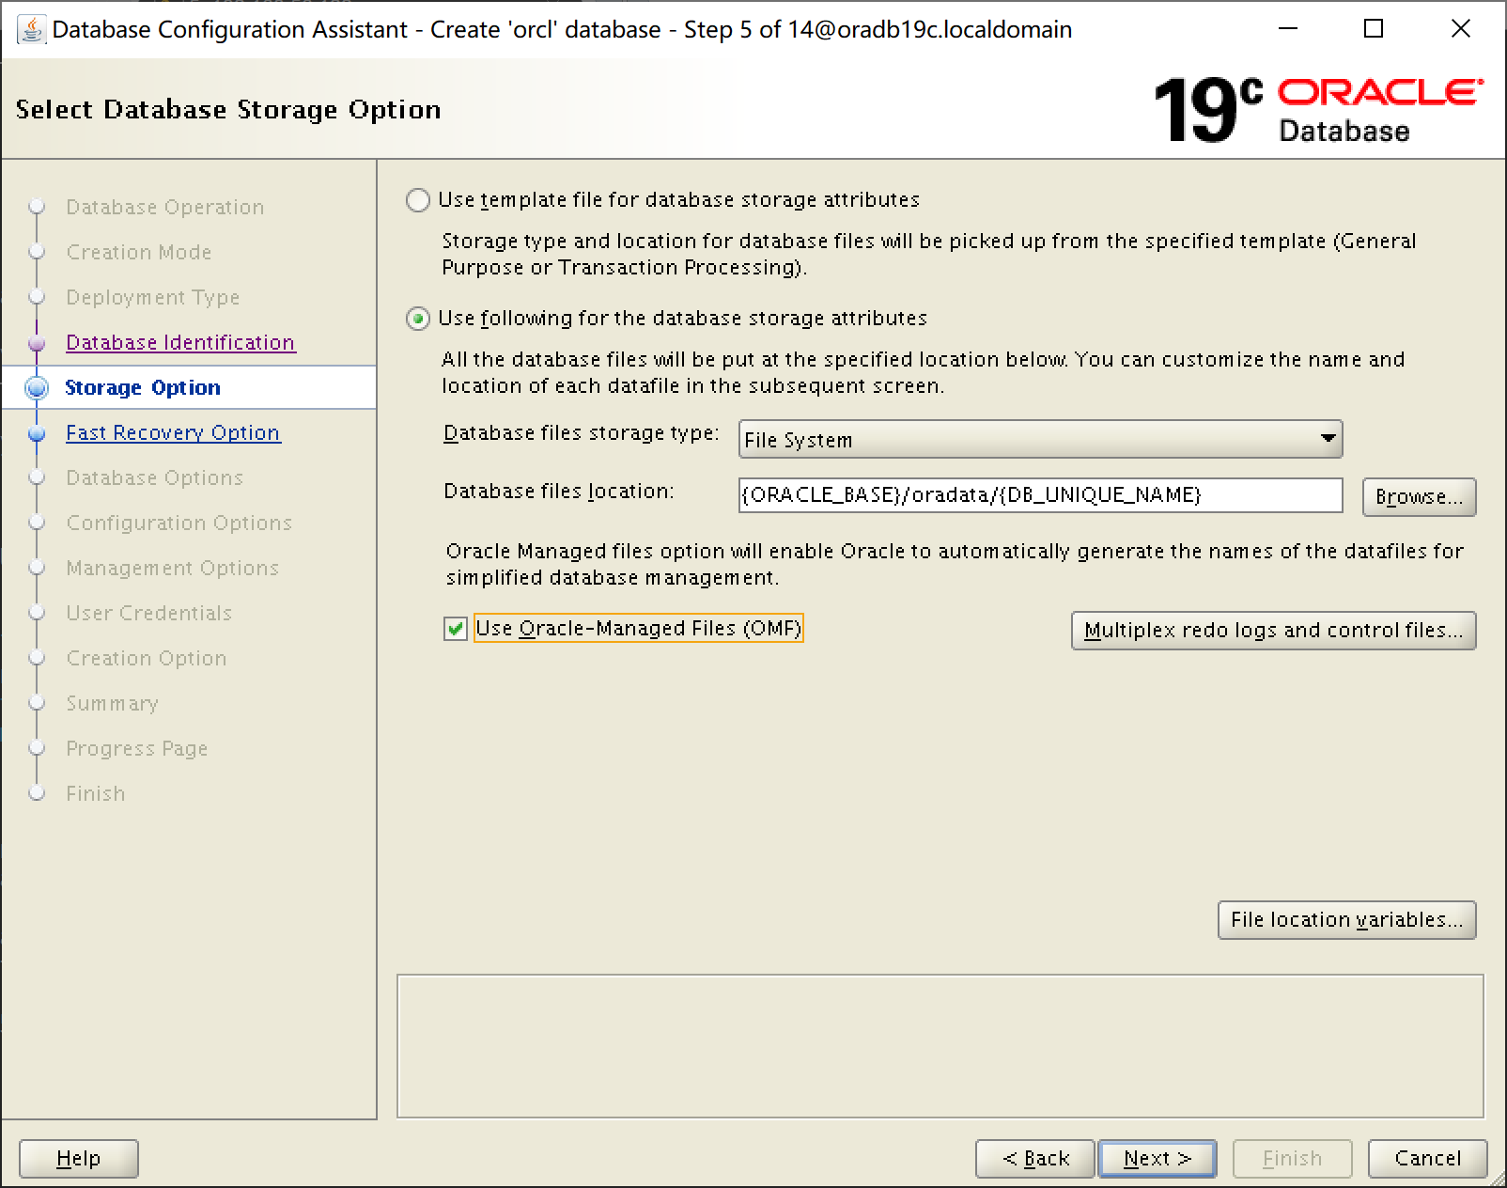Cancel the database configuration wizard
Viewport: 1507px width, 1188px height.
pos(1428,1158)
